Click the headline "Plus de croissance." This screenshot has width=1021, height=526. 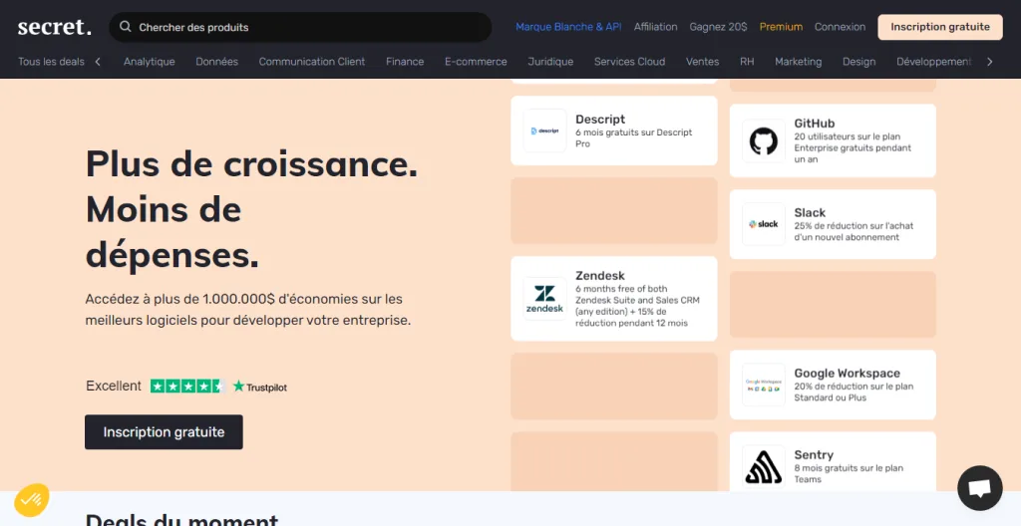tap(252, 163)
